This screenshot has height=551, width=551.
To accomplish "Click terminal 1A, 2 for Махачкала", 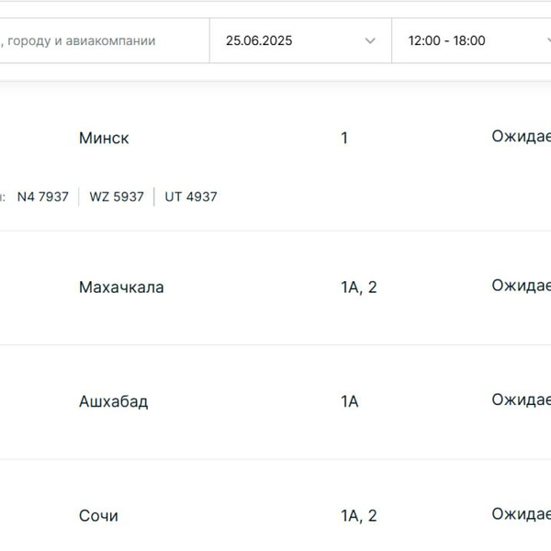I will pyautogui.click(x=358, y=287).
